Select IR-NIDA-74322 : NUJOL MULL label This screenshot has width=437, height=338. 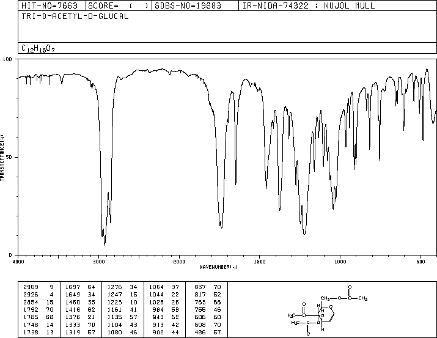309,6
